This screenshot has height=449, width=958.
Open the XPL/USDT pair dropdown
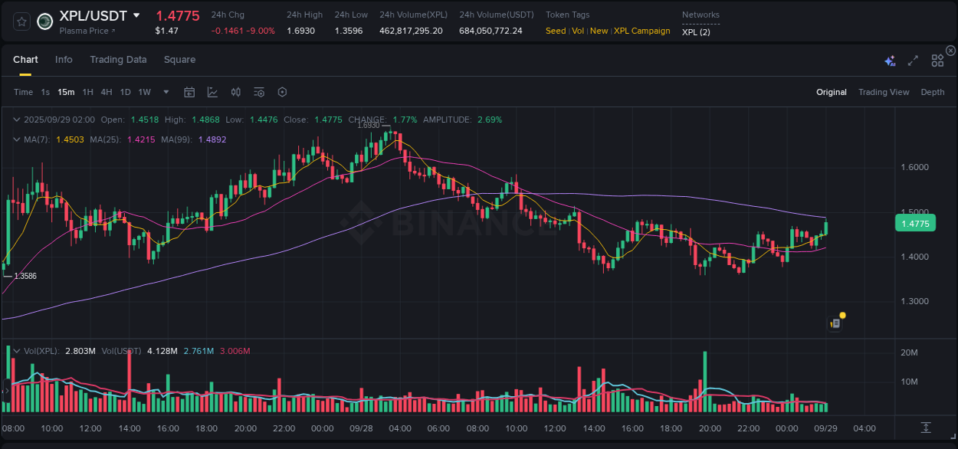pos(136,15)
